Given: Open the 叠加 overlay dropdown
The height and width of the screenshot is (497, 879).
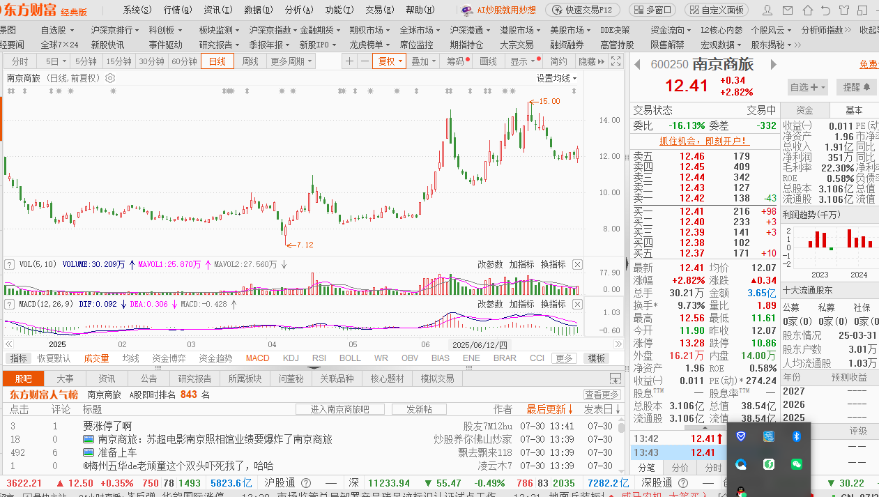Looking at the screenshot, I should pos(423,61).
